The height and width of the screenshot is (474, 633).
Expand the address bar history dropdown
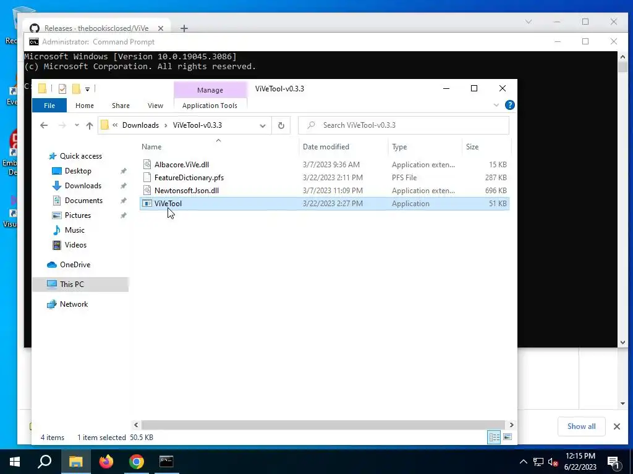tap(263, 125)
